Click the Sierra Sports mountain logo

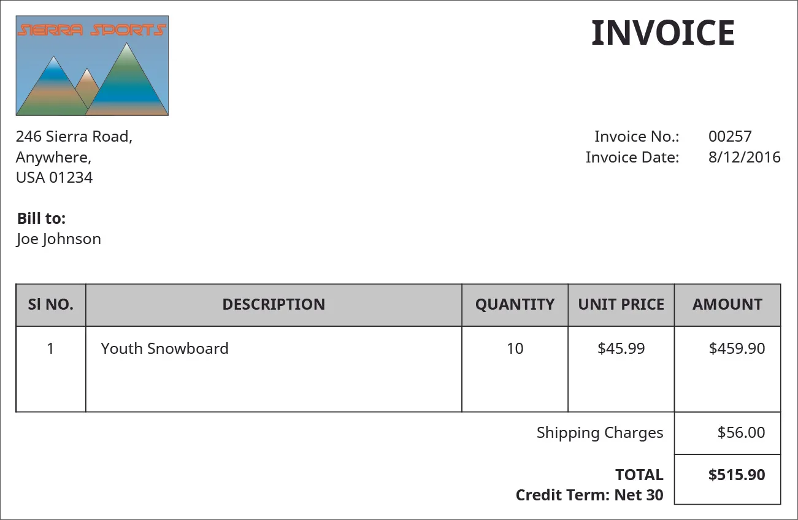click(x=92, y=66)
